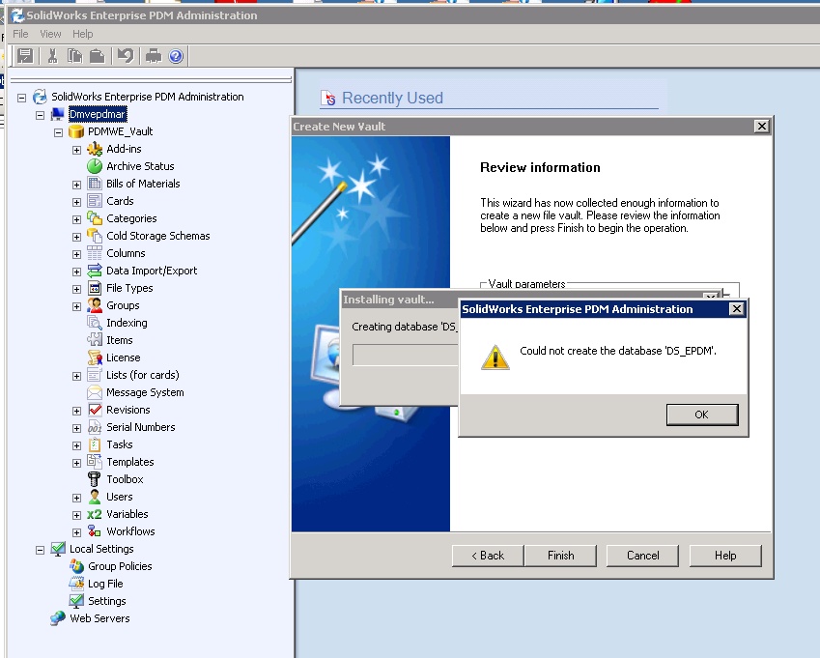Expand the Templates node
Screen dimensions: 820x658
click(76, 463)
